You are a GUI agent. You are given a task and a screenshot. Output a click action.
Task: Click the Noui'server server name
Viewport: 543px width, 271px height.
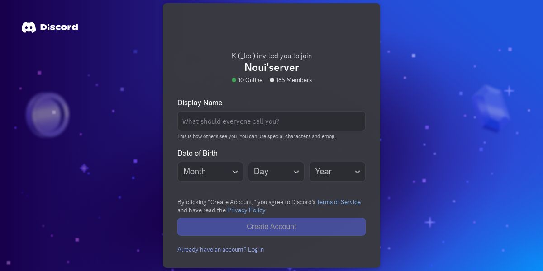(271, 67)
